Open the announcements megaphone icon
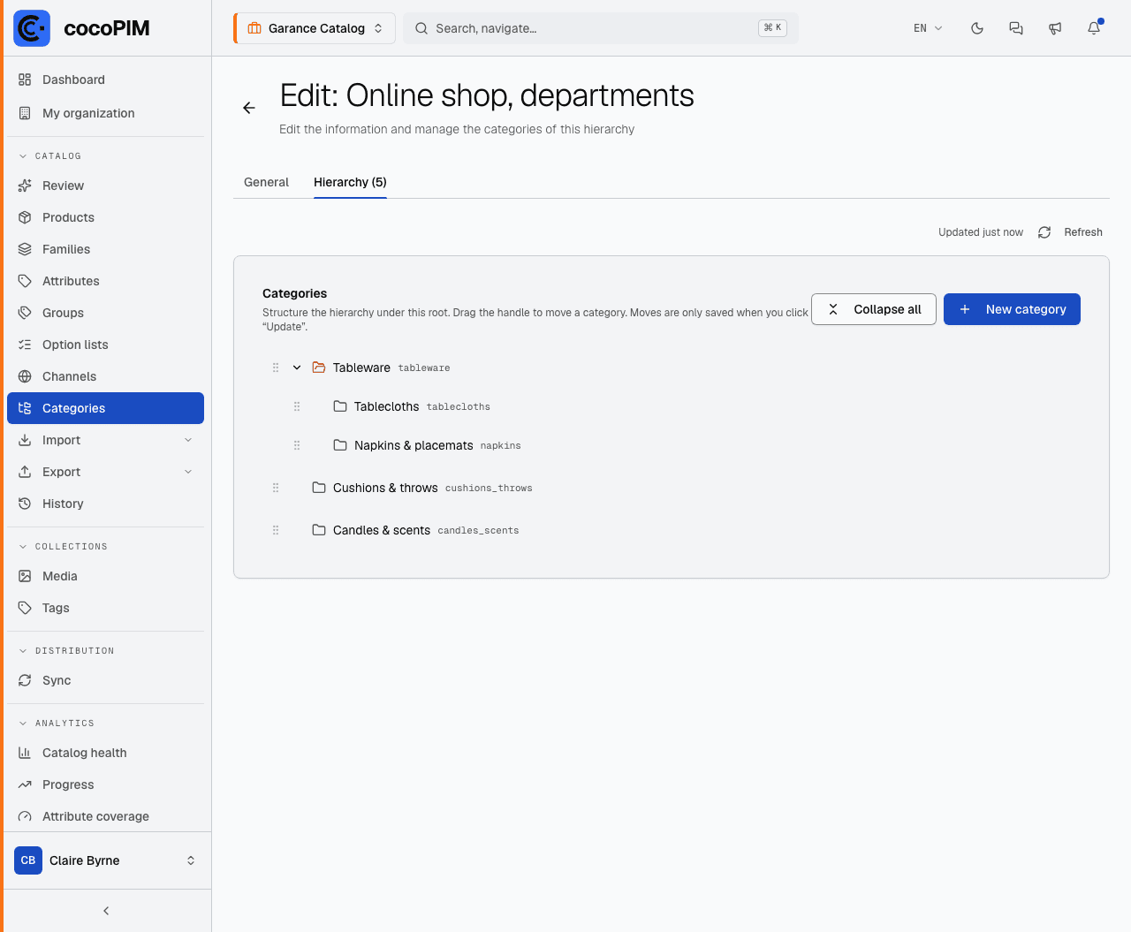Screen dimensions: 1131x932 [x=1055, y=28]
